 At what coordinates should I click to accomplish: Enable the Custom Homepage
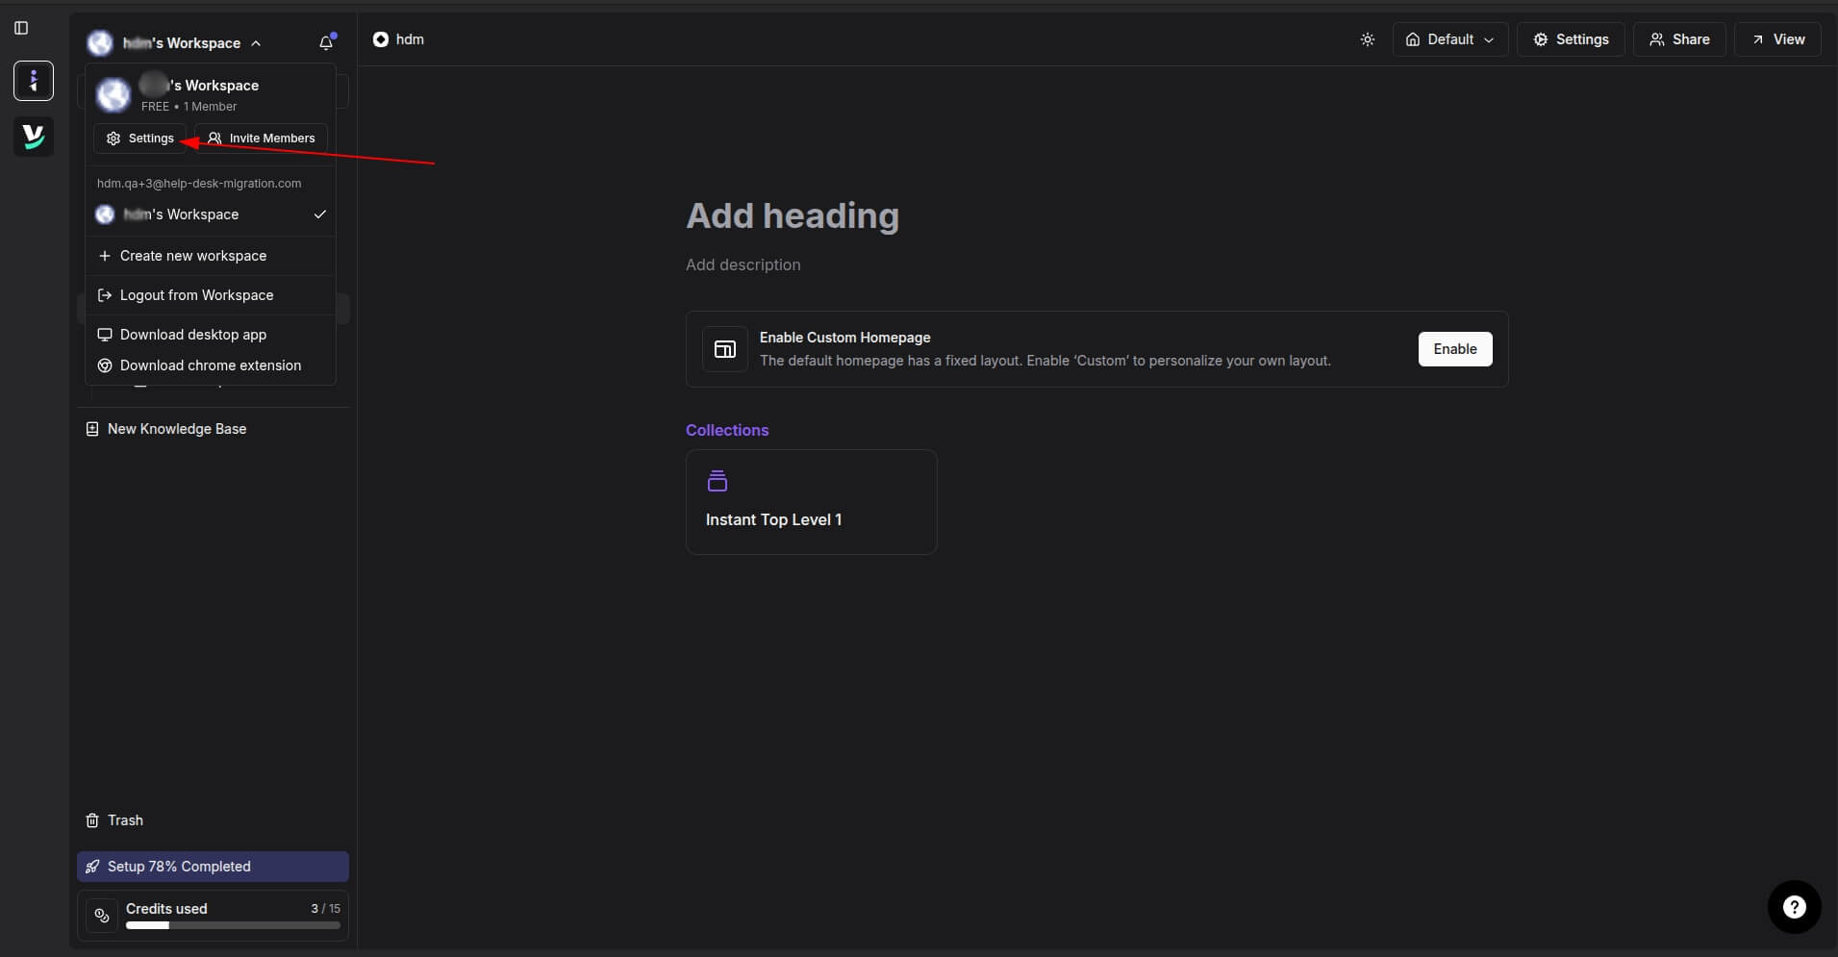pyautogui.click(x=1454, y=348)
